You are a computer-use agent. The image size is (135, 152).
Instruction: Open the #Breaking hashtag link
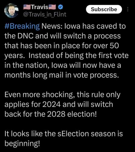click(x=22, y=26)
